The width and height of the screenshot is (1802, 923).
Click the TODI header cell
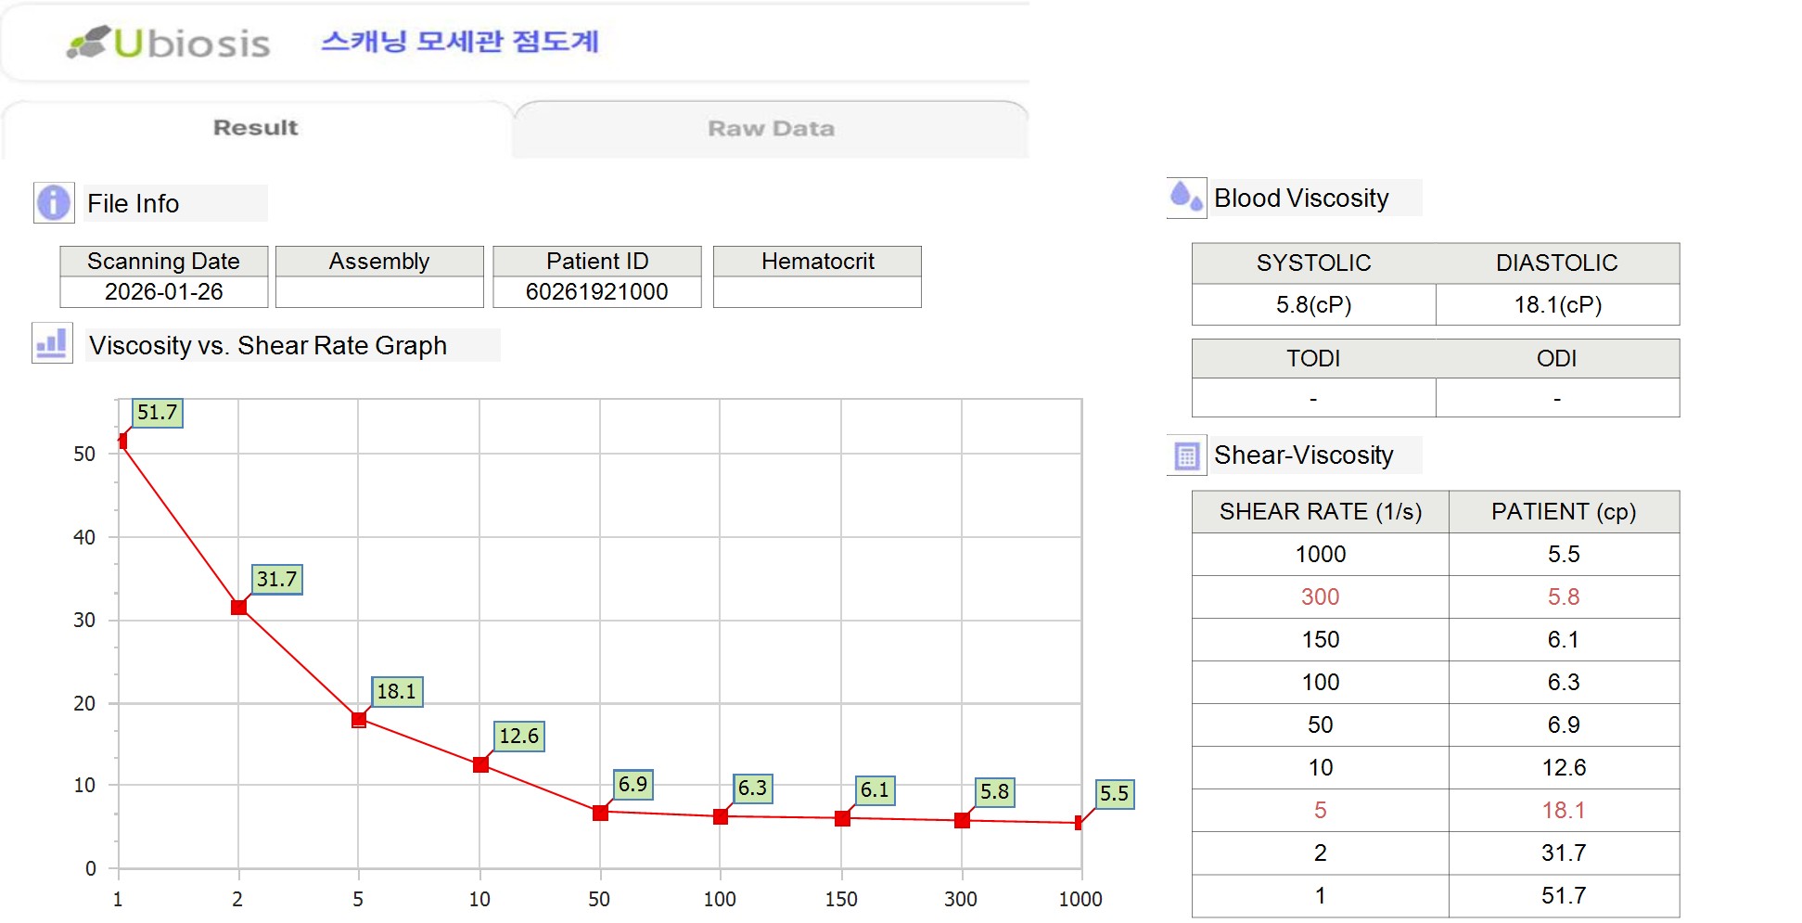tap(1313, 359)
